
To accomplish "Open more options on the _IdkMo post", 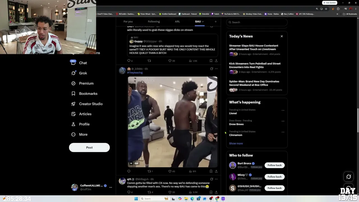I will pos(216,69).
